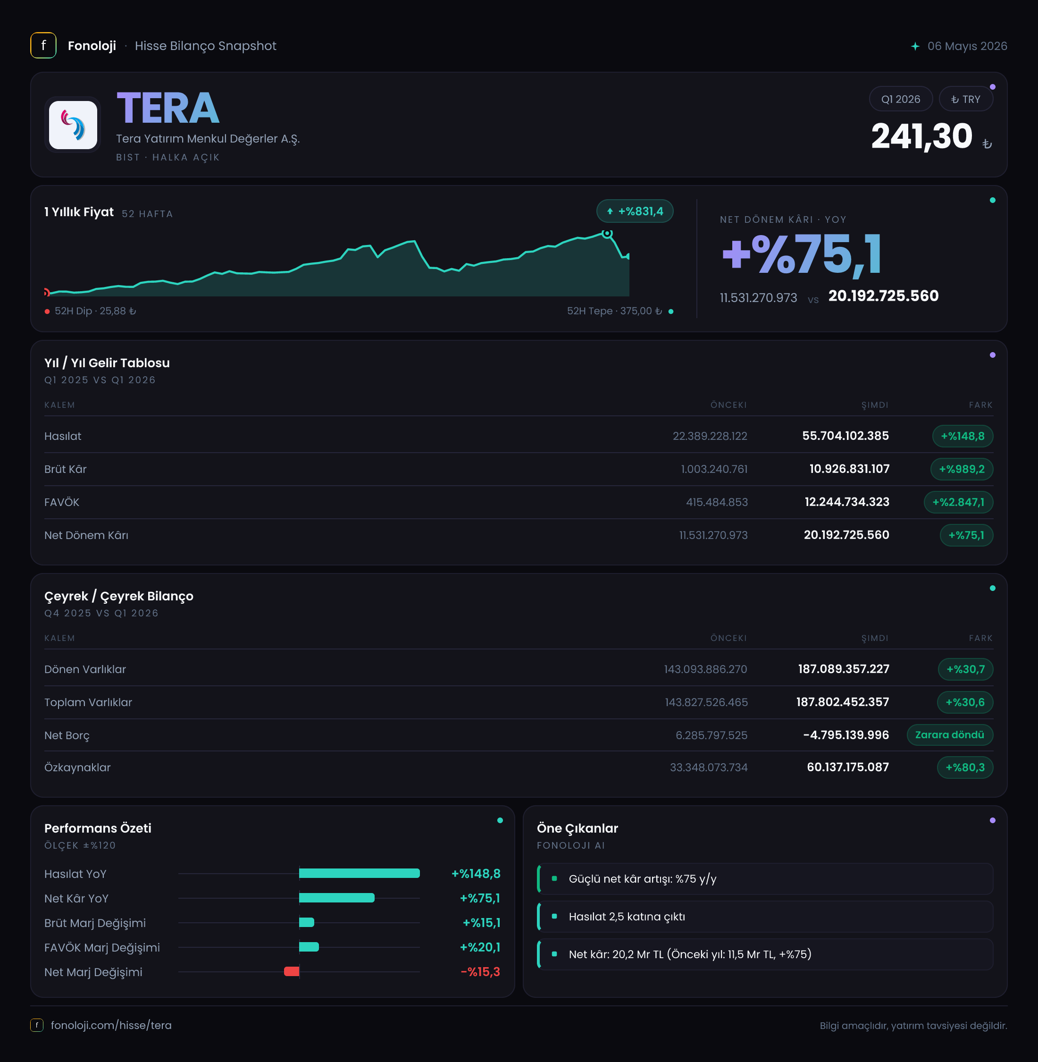Click the 'Net kâr: 20,2 Mr TL' highlight card
This screenshot has width=1038, height=1062.
[x=765, y=954]
